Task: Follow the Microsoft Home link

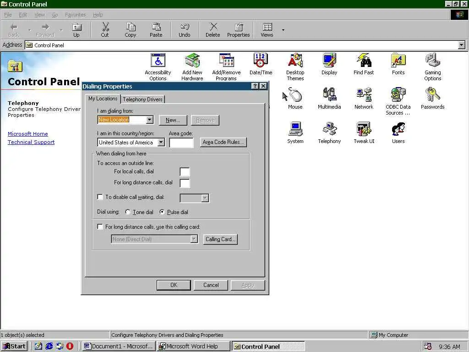Action: click(x=28, y=134)
